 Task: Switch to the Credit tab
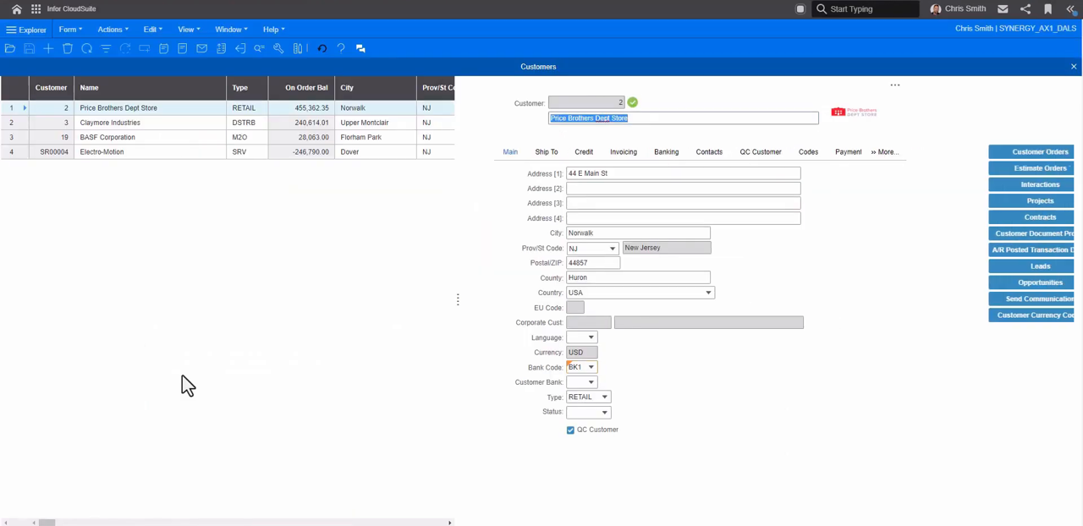click(x=584, y=152)
